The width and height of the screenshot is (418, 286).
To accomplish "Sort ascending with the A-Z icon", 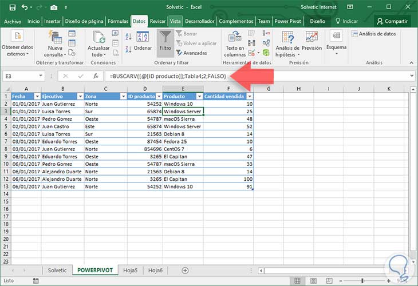I will click(x=128, y=37).
